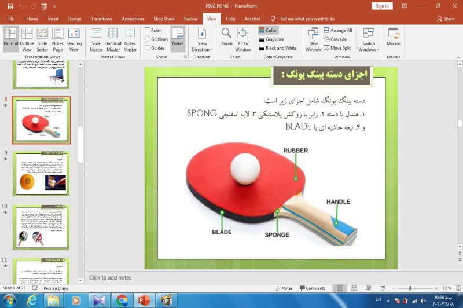The width and height of the screenshot is (463, 308).
Task: Click Fit to Window
Action: tap(243, 39)
